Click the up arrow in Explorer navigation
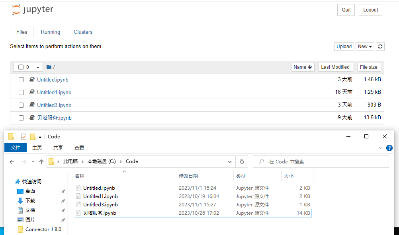This screenshot has width=399, height=235. 41,161
